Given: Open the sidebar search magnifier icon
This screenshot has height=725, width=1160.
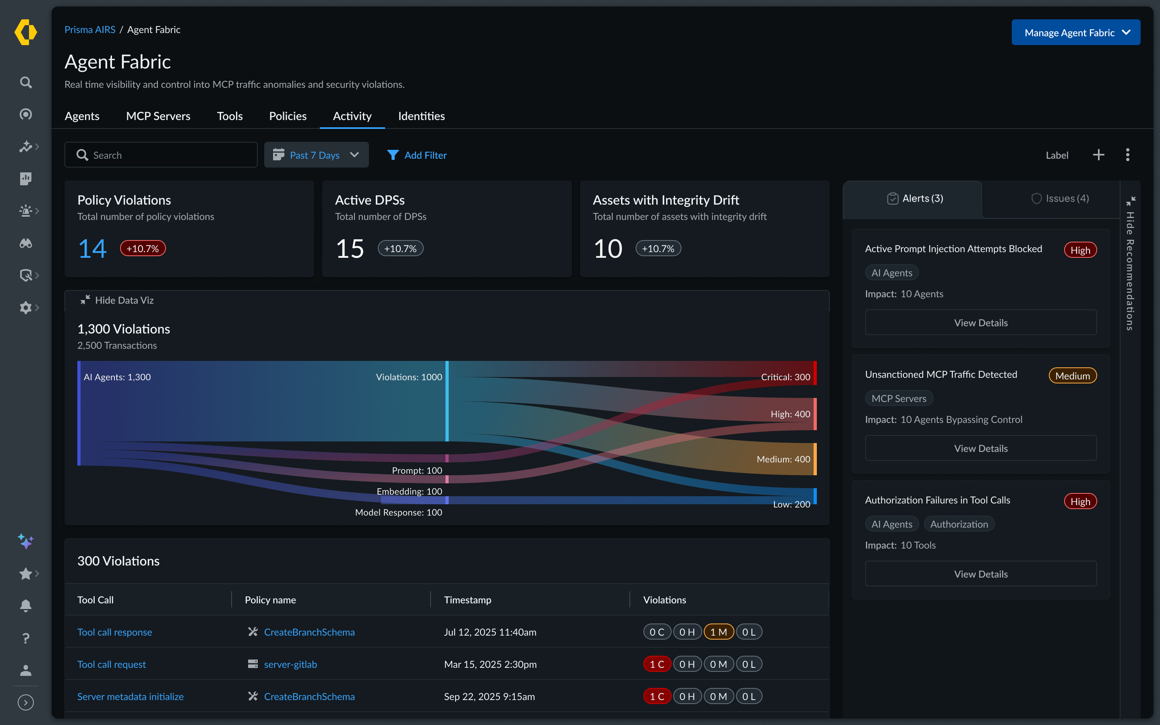Looking at the screenshot, I should [x=26, y=83].
